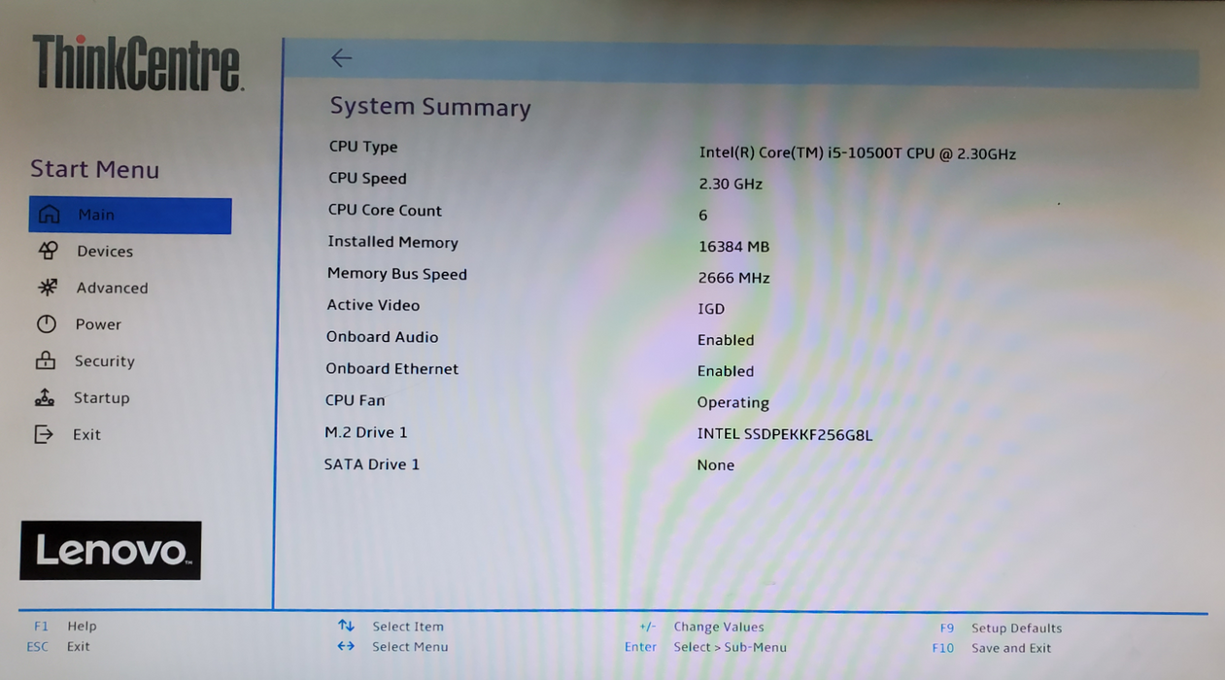Viewport: 1225px width, 680px height.
Task: Click the IGD value
Action: point(711,309)
